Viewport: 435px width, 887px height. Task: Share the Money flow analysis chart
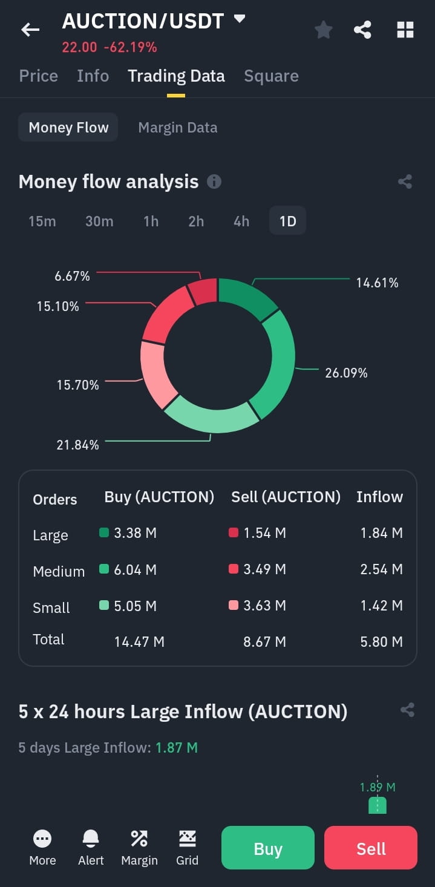click(x=405, y=182)
